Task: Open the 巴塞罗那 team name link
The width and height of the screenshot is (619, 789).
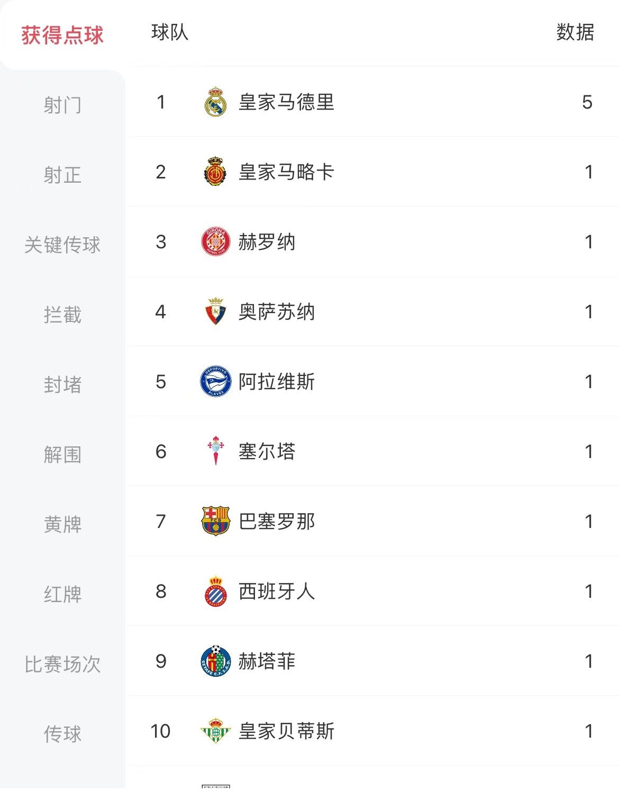Action: click(277, 522)
